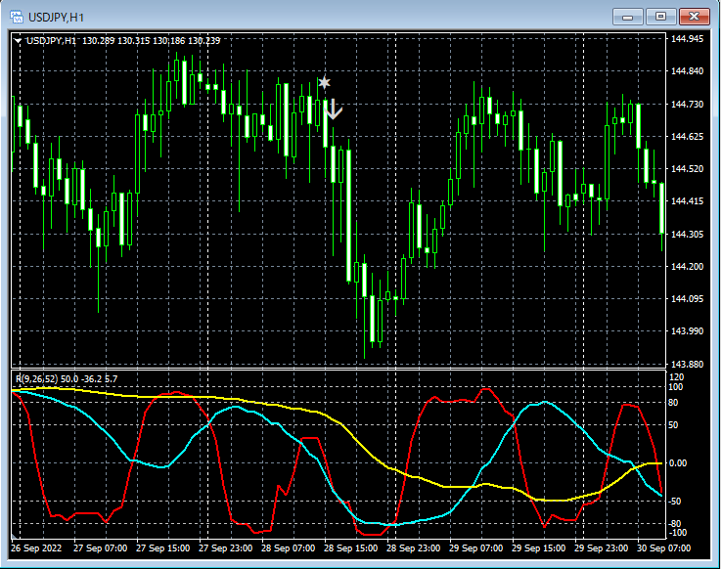Minimize the USDJPY,H1 chart window
This screenshot has width=722, height=569.
[x=627, y=16]
